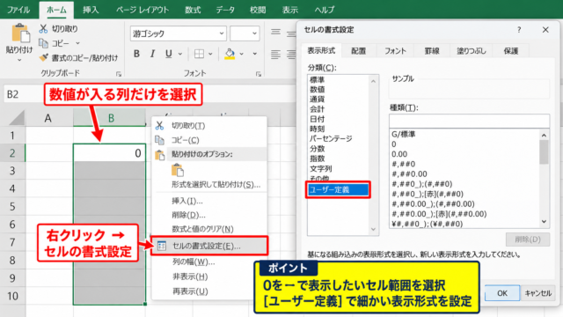The image size is (563, 317).
Task: Click the OK button in format dialog
Action: coord(502,293)
